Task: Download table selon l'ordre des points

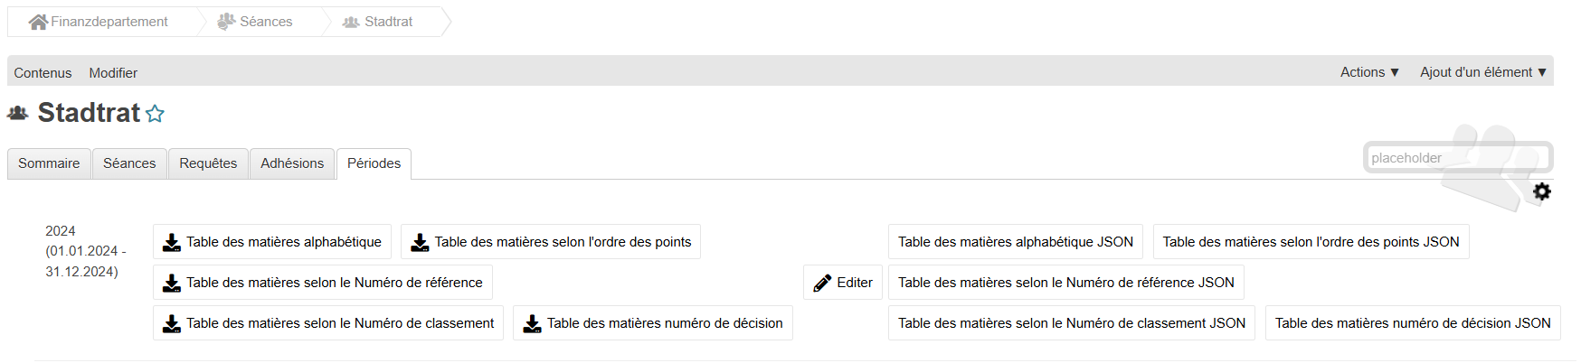Action: point(551,242)
